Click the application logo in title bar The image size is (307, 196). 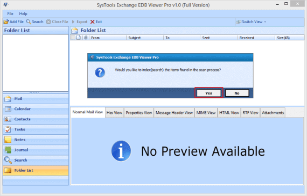5,4
